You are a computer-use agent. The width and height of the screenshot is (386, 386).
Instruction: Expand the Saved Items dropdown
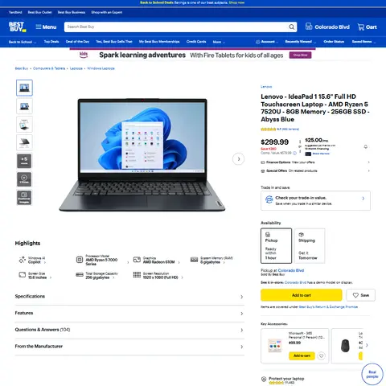pyautogui.click(x=363, y=42)
